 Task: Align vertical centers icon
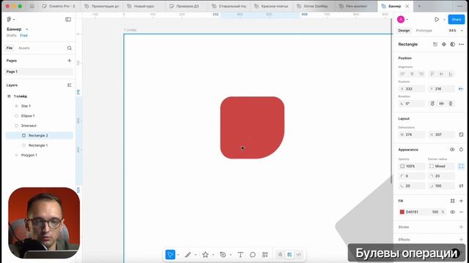pyautogui.click(x=441, y=74)
